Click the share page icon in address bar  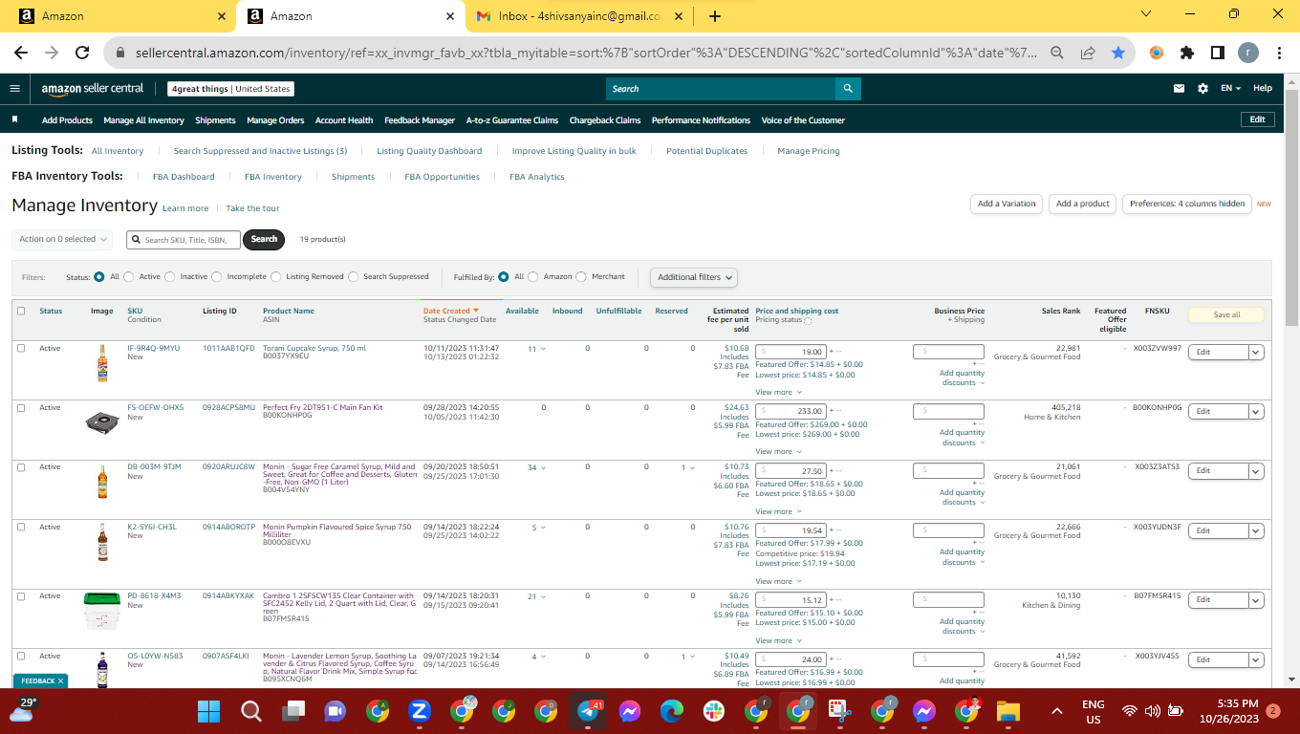[x=1088, y=54]
